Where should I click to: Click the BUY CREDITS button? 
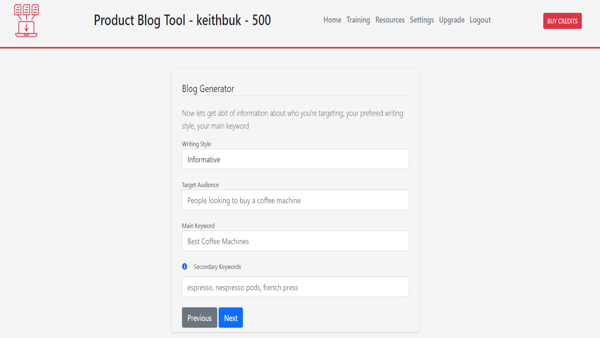point(562,21)
